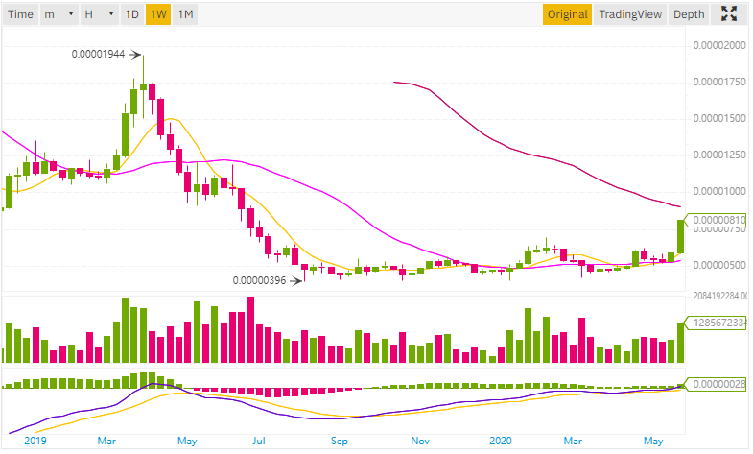
Task: Click the 0.00001500 price axis label
Action: click(x=719, y=118)
